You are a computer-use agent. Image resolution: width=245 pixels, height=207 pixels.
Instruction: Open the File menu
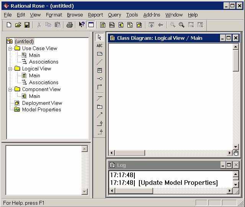coord(8,15)
